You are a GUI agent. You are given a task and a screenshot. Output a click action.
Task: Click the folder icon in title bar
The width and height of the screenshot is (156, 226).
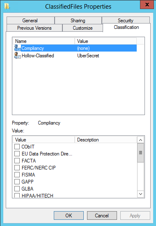point(7,6)
